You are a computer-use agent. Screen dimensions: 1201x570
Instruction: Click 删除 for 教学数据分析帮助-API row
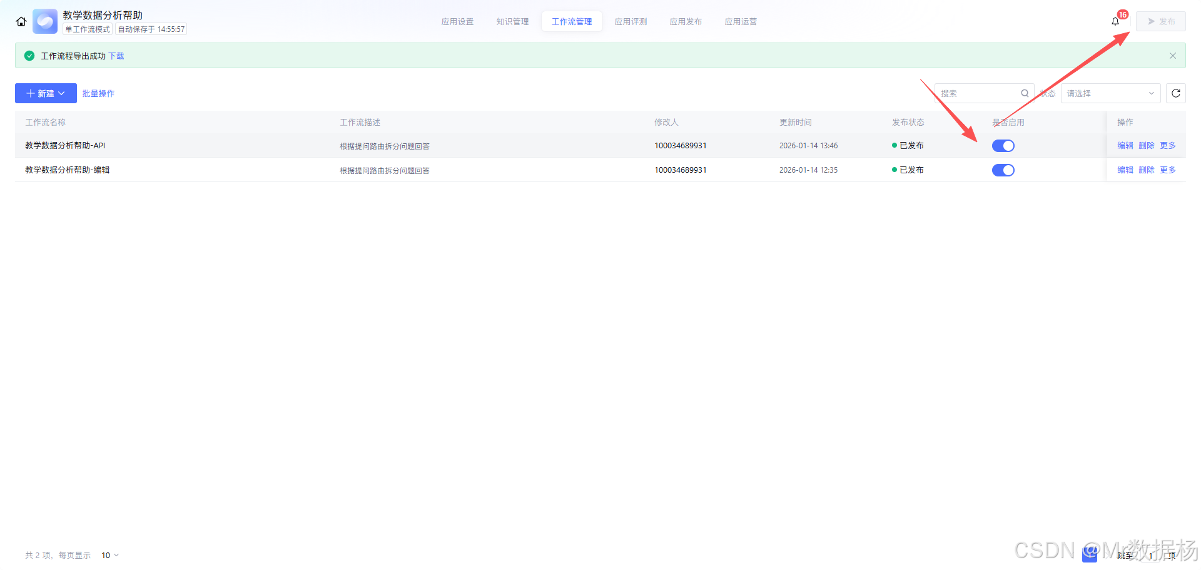pyautogui.click(x=1147, y=145)
